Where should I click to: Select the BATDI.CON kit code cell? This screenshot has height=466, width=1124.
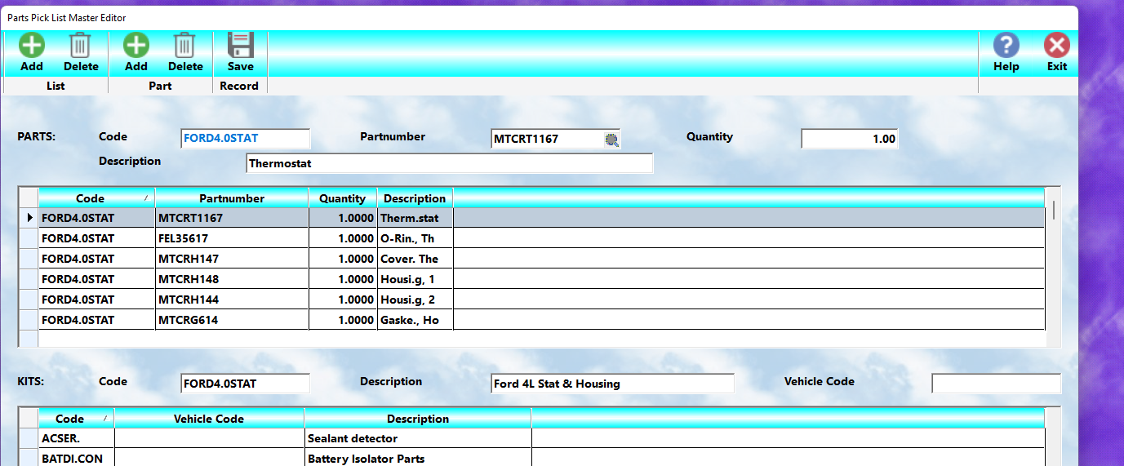click(x=76, y=459)
